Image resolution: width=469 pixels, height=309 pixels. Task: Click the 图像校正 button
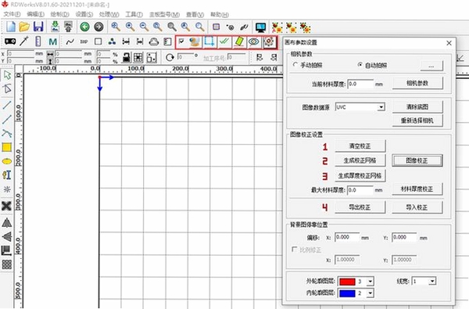(417, 161)
